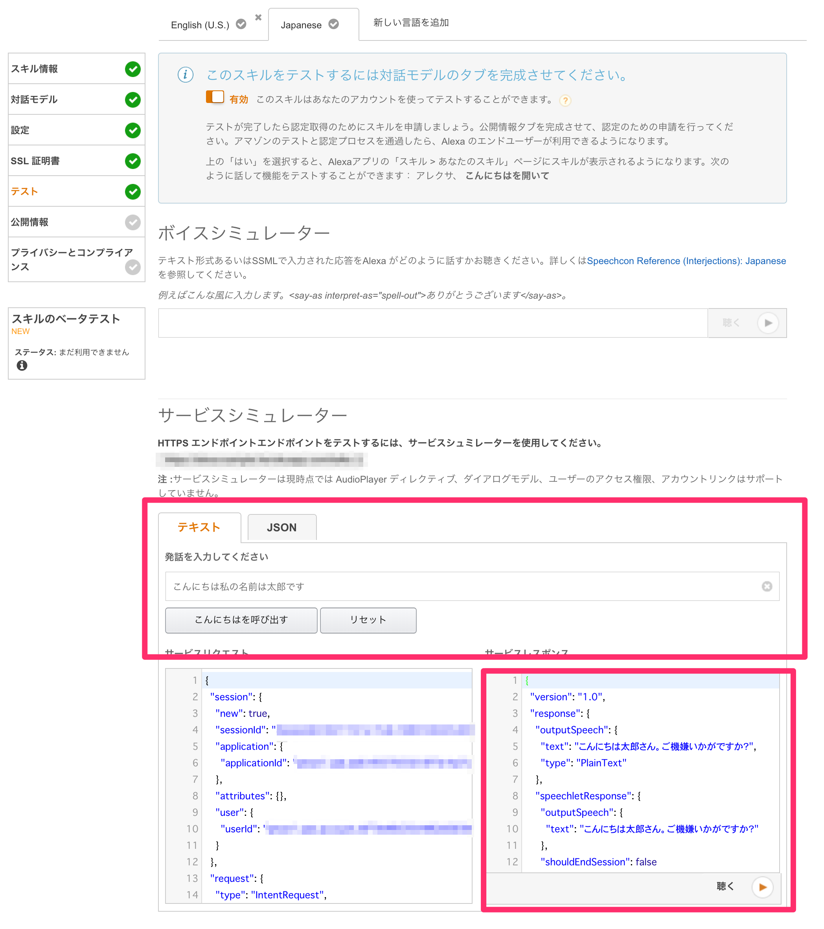Click the こんにちはを呼び出す button
The image size is (824, 929).
[x=241, y=620]
